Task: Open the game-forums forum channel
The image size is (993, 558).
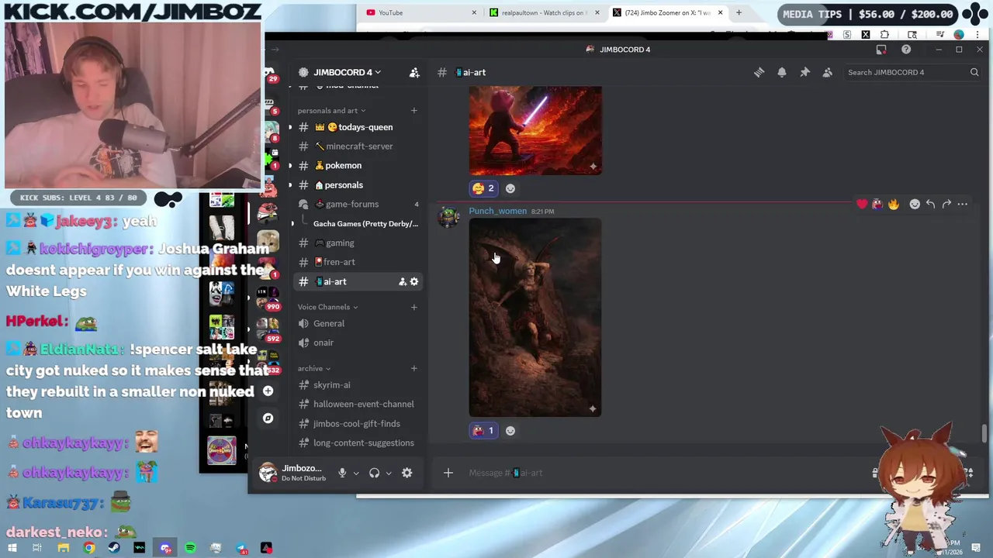Action: 358,204
